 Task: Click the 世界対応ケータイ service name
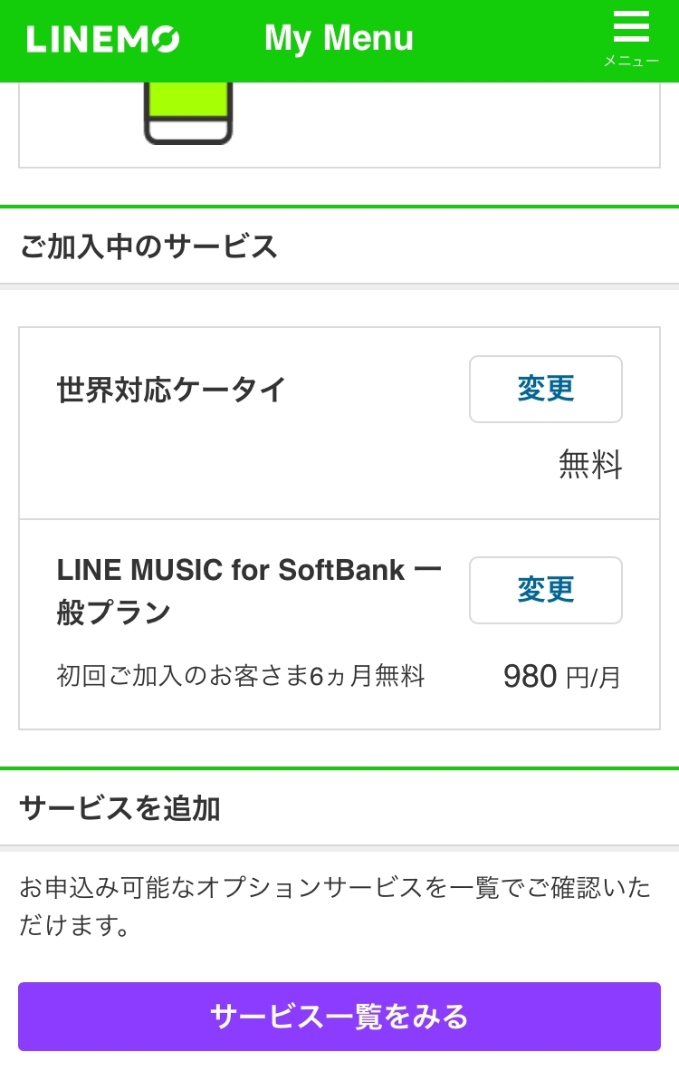pyautogui.click(x=171, y=390)
